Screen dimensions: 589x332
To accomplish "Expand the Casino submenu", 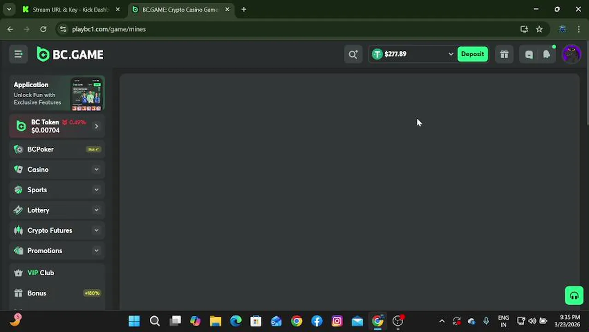I will click(96, 170).
